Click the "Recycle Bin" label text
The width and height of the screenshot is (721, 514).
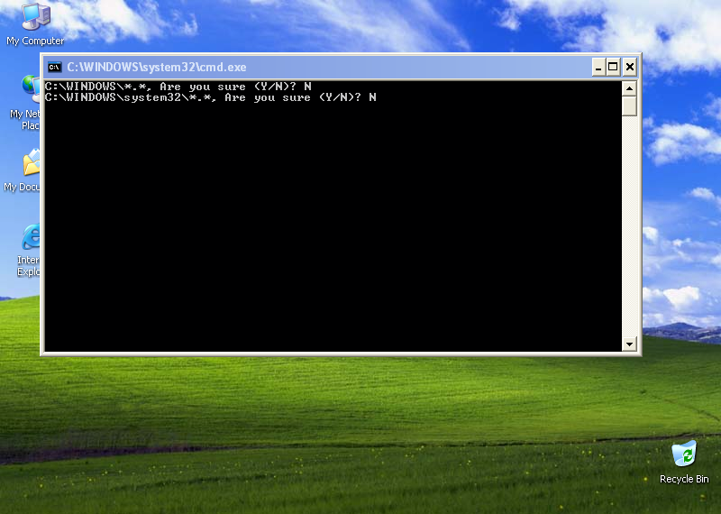pos(684,479)
